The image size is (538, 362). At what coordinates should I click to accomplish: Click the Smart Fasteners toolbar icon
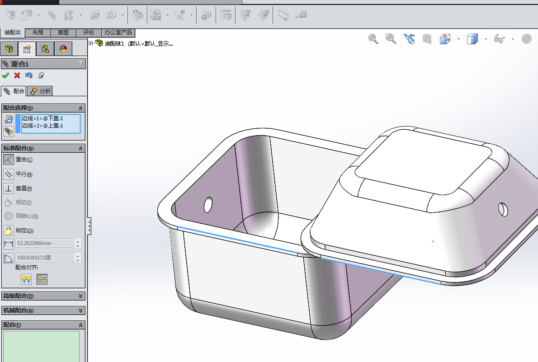94,15
